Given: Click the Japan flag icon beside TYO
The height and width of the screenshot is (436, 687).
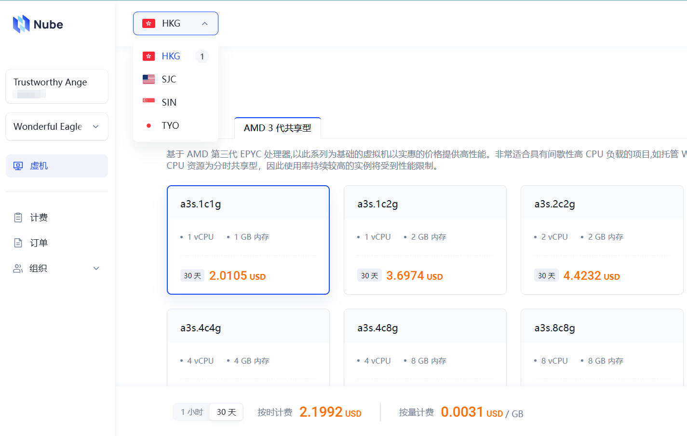Looking at the screenshot, I should pyautogui.click(x=148, y=125).
